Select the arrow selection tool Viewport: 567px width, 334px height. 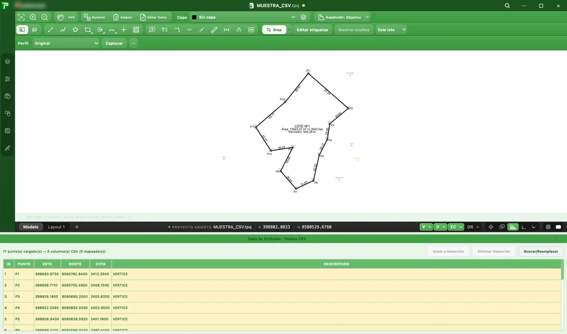[22, 30]
